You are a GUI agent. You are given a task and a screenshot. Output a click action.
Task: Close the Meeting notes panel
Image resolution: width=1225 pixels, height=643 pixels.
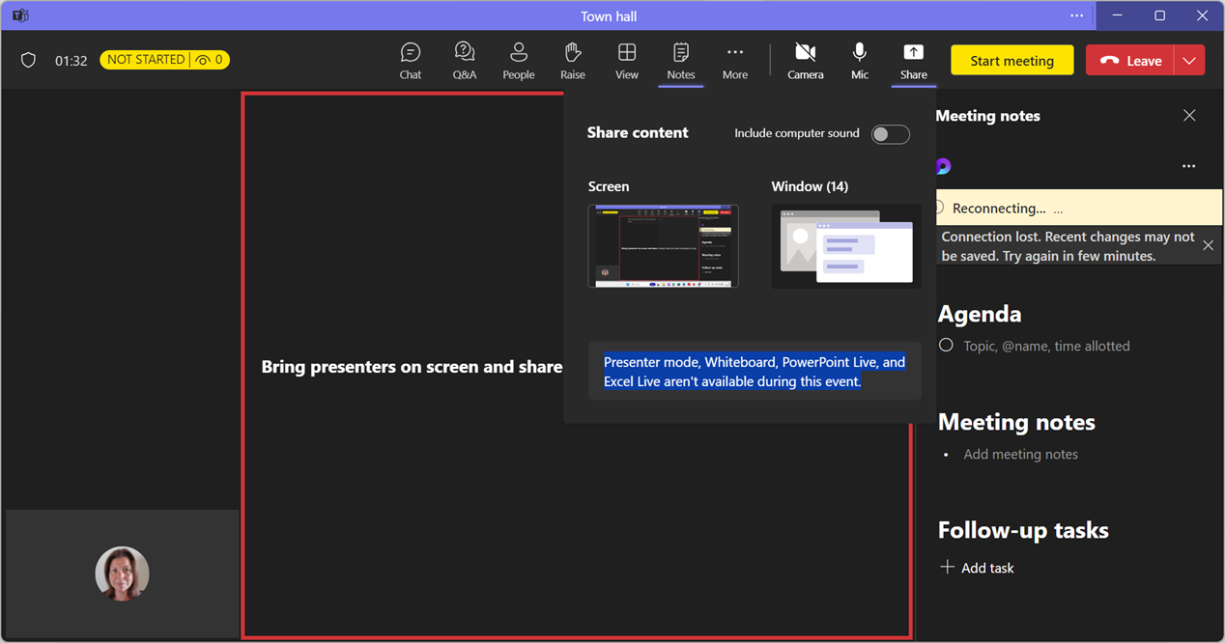[1189, 116]
